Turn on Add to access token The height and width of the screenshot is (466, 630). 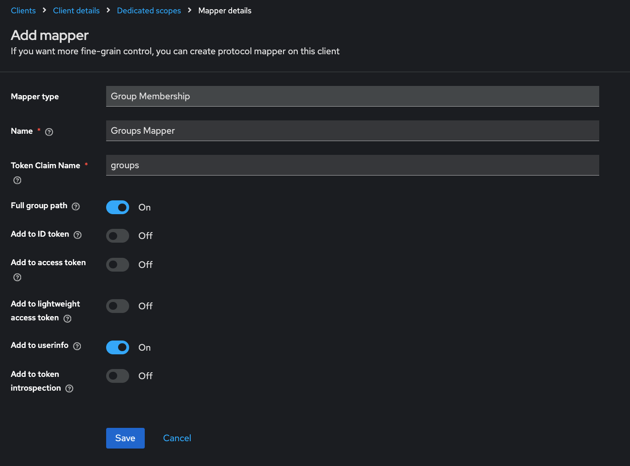click(x=118, y=265)
